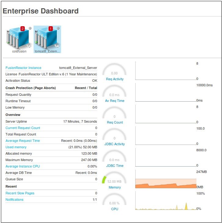222x223 pixels.
Task: Click the Av Req Time history graph
Action: [x=166, y=92]
